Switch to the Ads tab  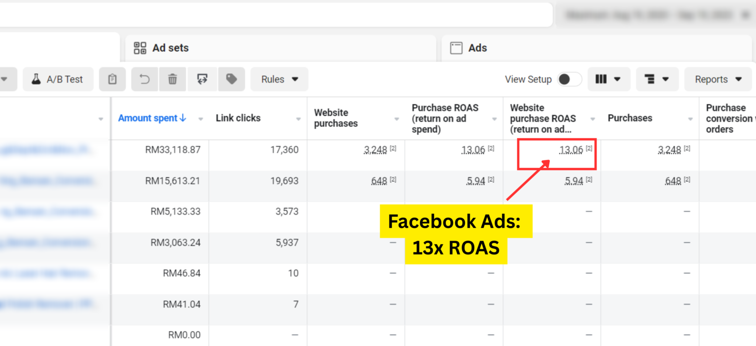(x=477, y=48)
